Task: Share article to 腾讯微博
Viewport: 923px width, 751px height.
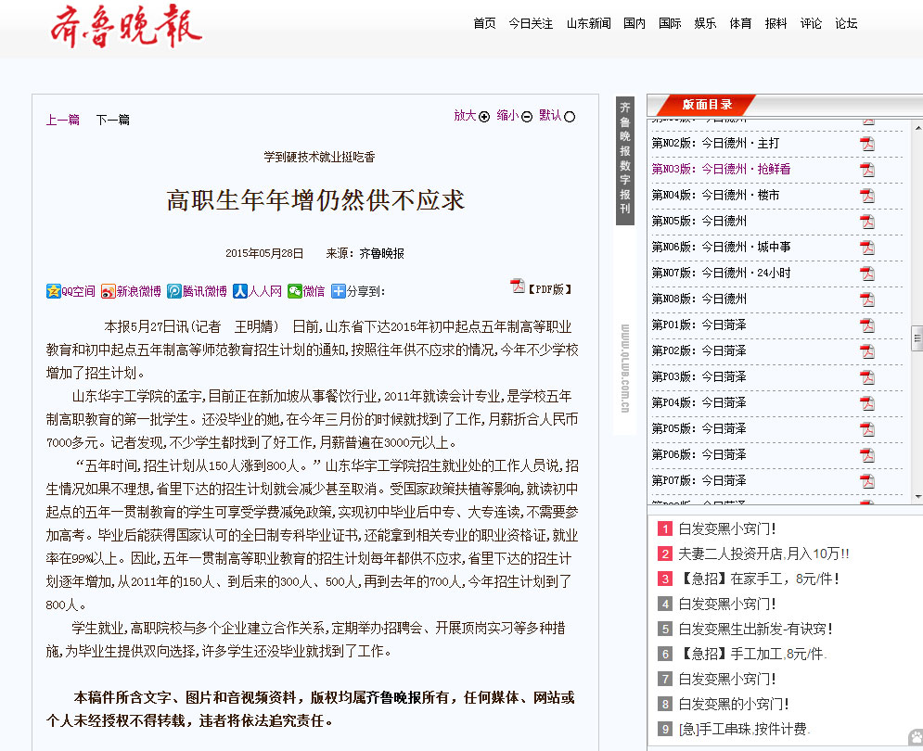Action: [x=197, y=291]
